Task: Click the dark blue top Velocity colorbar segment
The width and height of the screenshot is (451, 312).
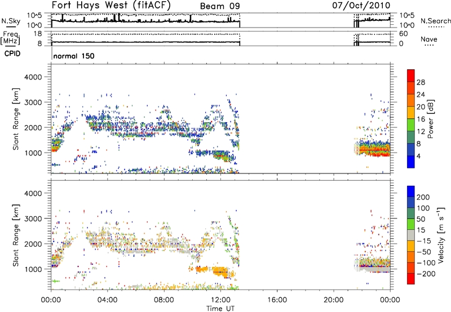Action: pyautogui.click(x=411, y=191)
